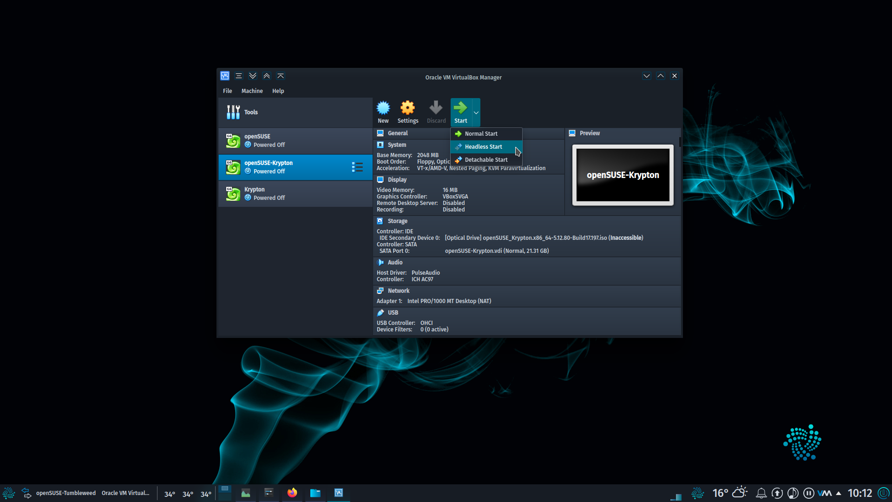Open the file manager from the taskbar
Image resolution: width=892 pixels, height=502 pixels.
315,493
